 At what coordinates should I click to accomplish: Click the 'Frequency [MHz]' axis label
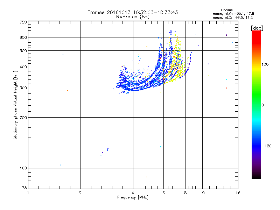pos(133,197)
